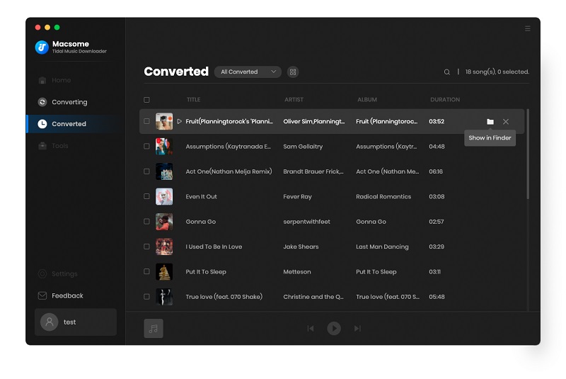This screenshot has width=566, height=379.
Task: Open the All Converted dropdown
Action: pos(248,72)
